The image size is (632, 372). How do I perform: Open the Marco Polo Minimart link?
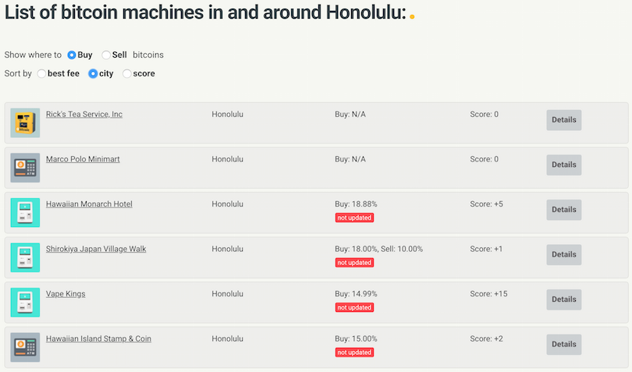(83, 159)
